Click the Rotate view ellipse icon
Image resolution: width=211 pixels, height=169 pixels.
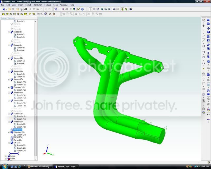point(98,9)
